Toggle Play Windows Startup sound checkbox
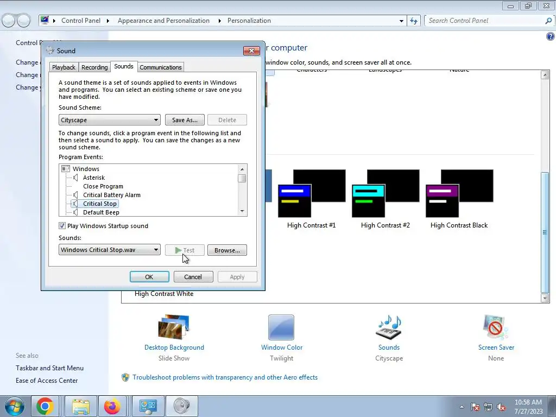 [x=62, y=226]
